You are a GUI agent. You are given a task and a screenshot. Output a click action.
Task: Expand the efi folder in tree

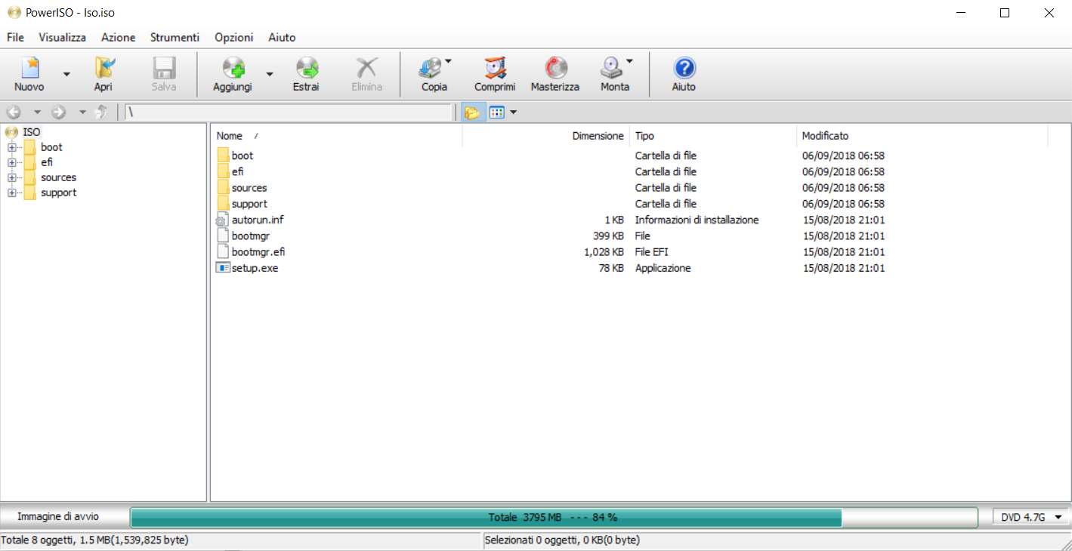click(x=11, y=162)
